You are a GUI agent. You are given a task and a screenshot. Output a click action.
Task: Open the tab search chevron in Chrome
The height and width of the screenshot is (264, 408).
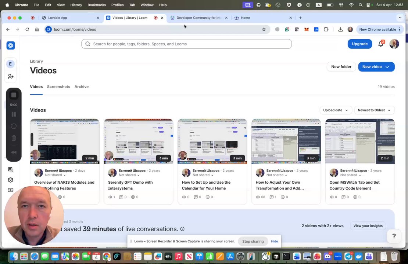coord(400,18)
